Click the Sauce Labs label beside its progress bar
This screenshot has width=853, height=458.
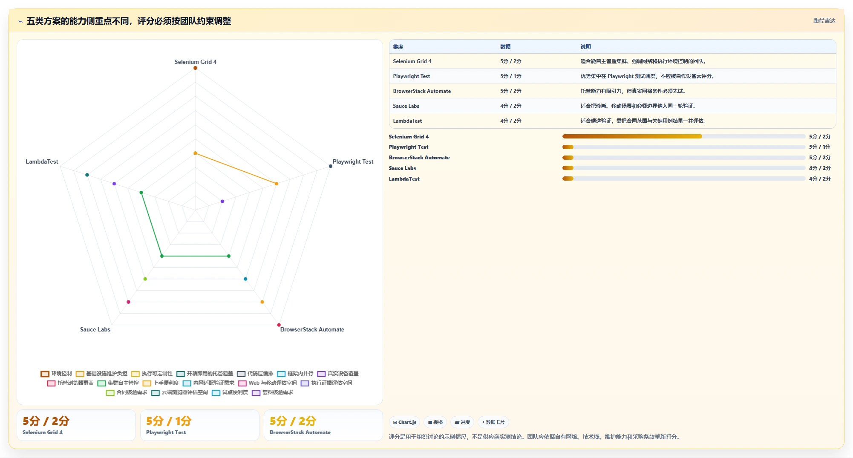[x=402, y=168]
